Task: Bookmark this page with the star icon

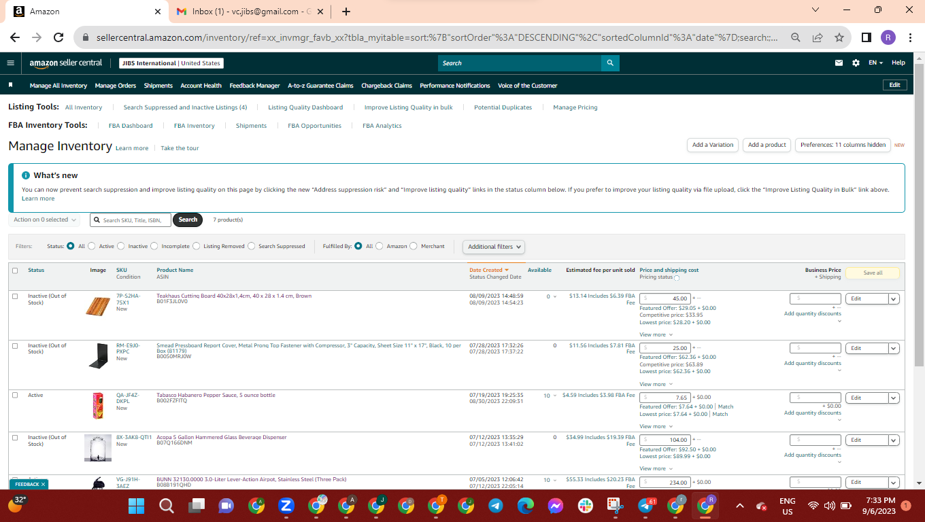Action: click(839, 38)
